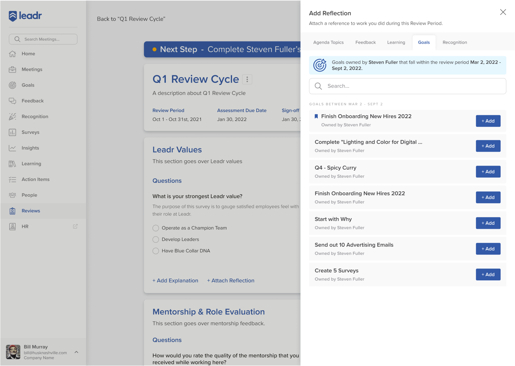The width and height of the screenshot is (515, 366).
Task: Open the Insights graph icon
Action: pos(13,148)
